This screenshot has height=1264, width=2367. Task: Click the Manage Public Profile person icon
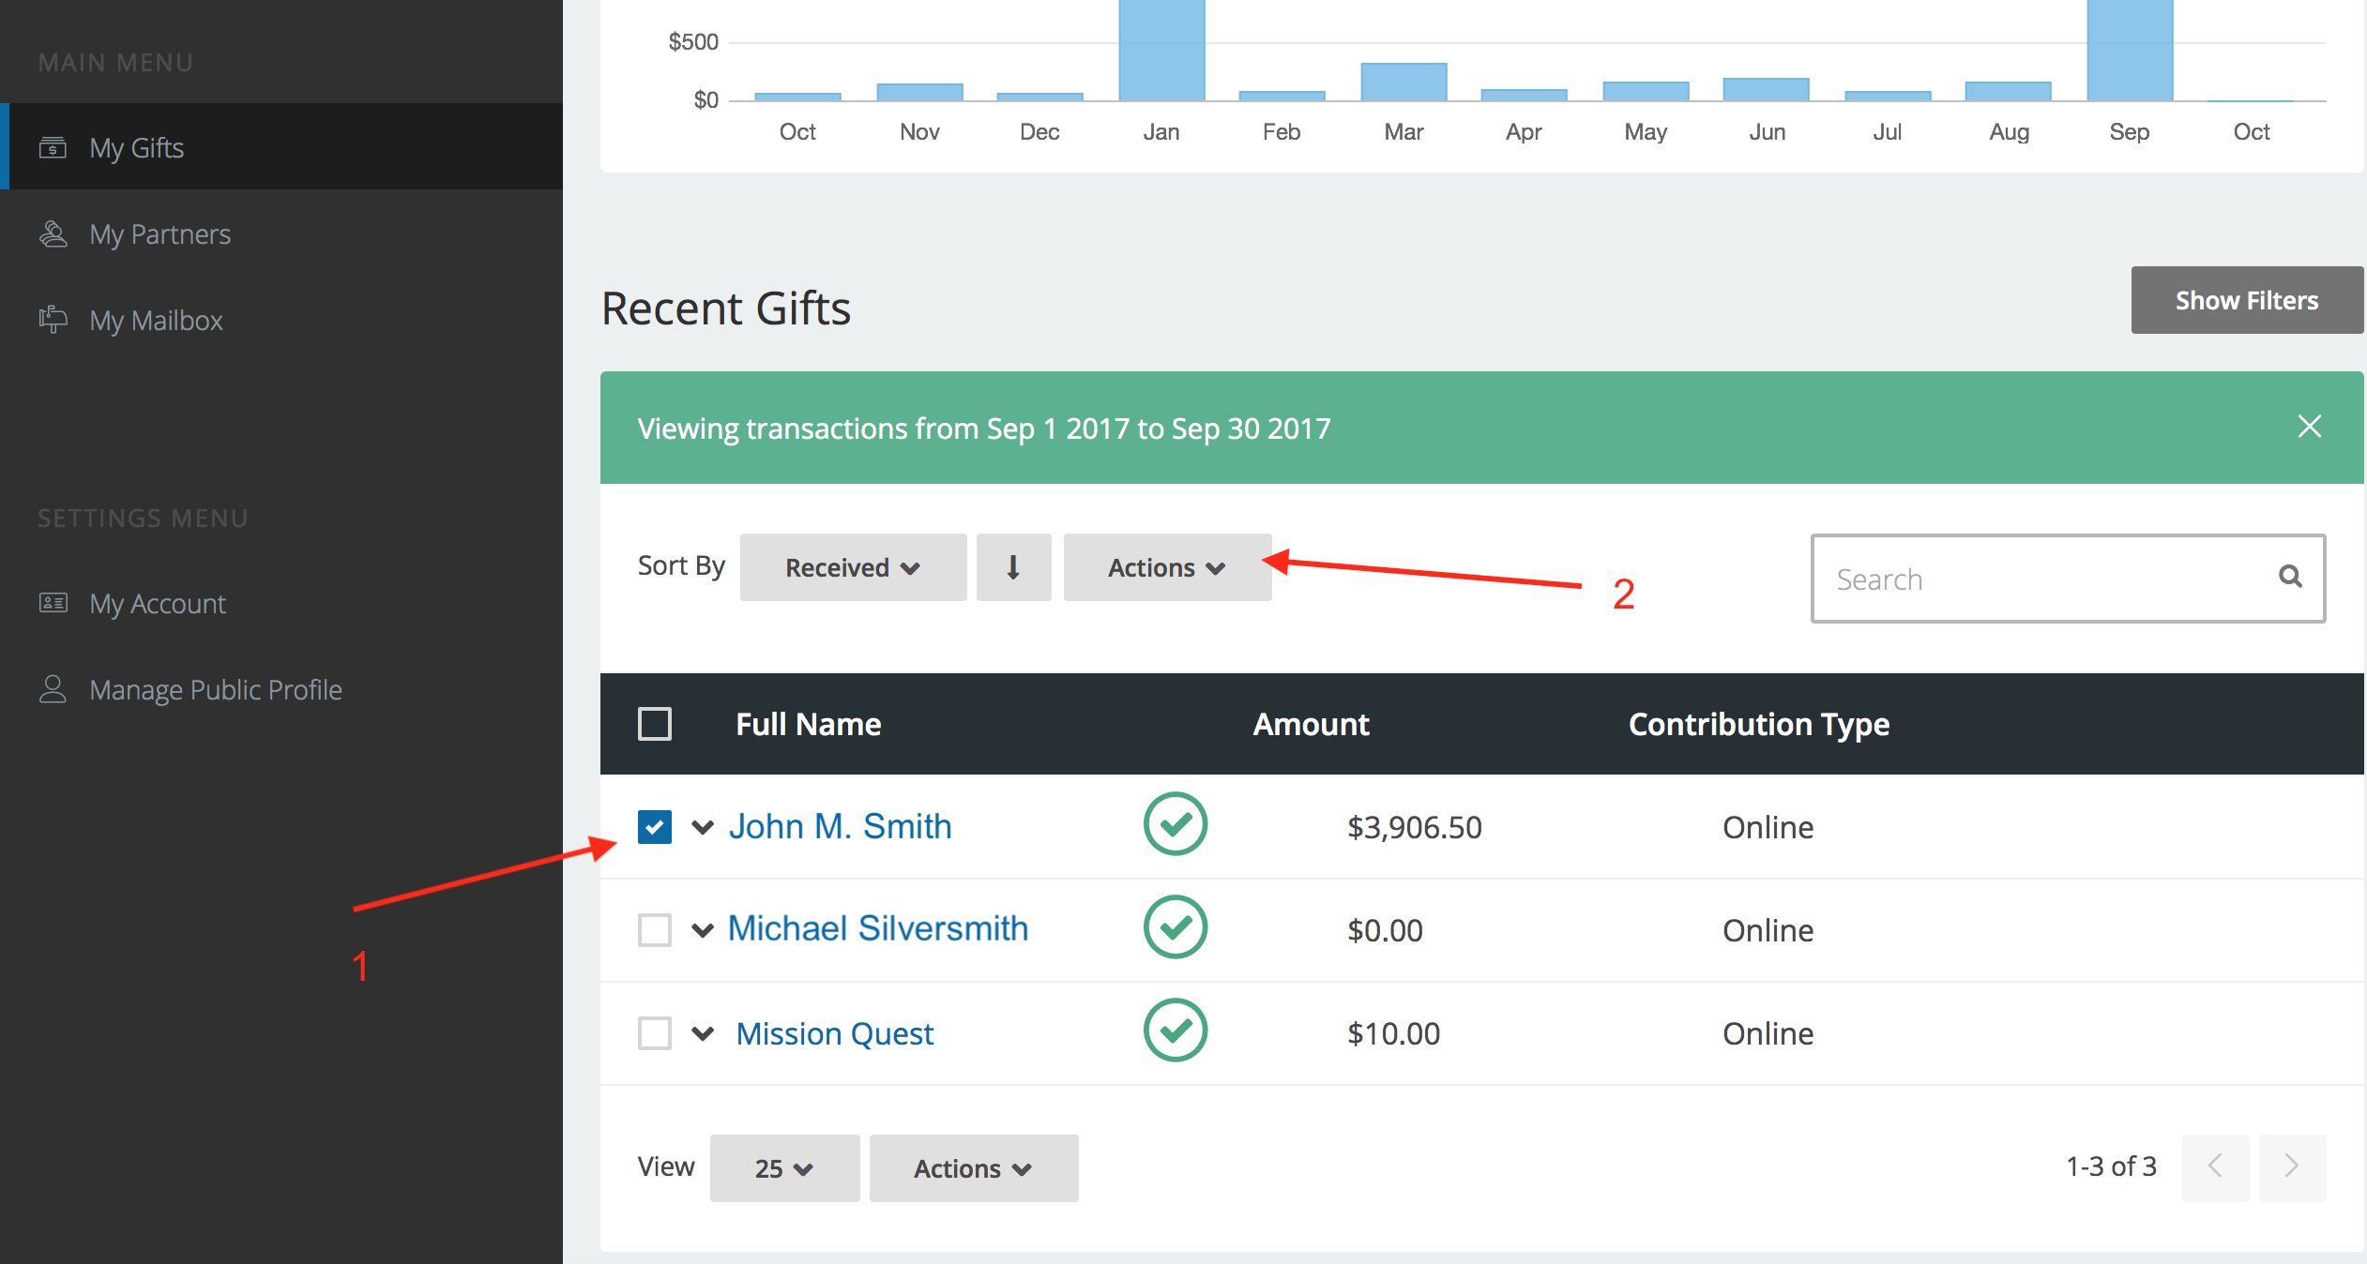click(x=53, y=689)
